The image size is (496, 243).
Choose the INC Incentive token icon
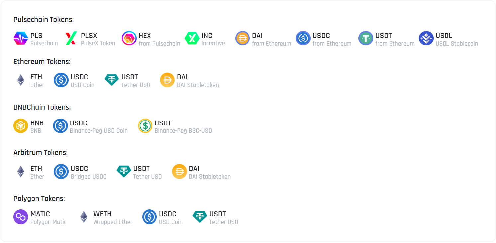coord(192,39)
